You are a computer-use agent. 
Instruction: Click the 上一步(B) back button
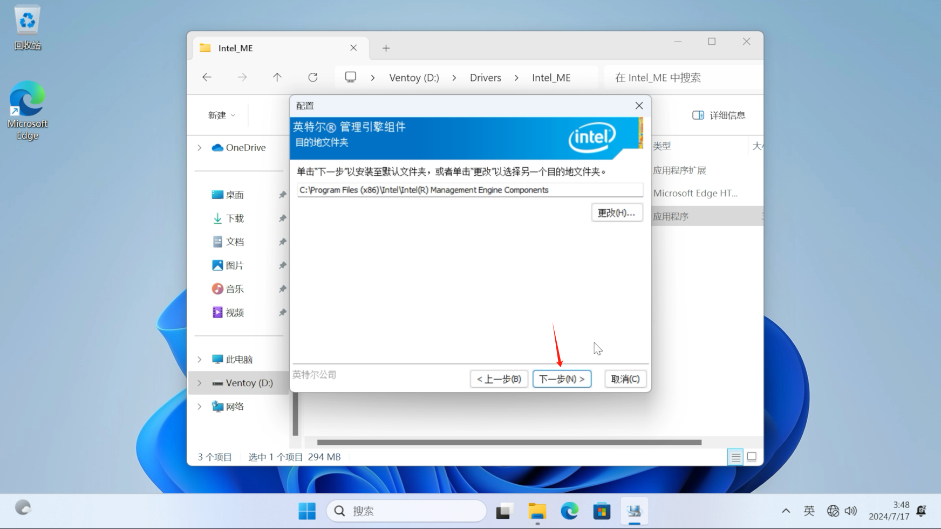pyautogui.click(x=499, y=379)
